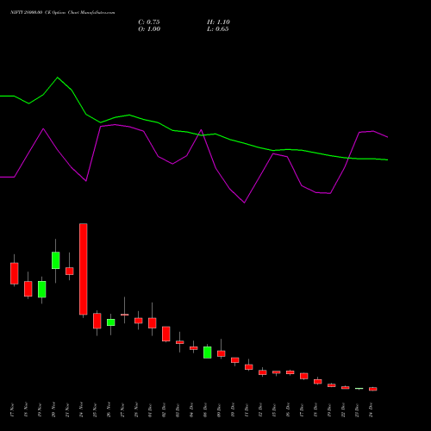Click the NIFTY CE Options chart title

[62, 13]
